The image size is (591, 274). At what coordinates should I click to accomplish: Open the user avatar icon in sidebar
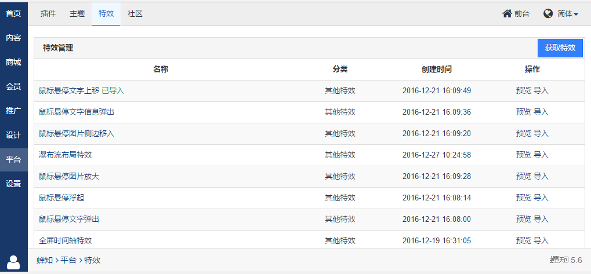pyautogui.click(x=13, y=262)
